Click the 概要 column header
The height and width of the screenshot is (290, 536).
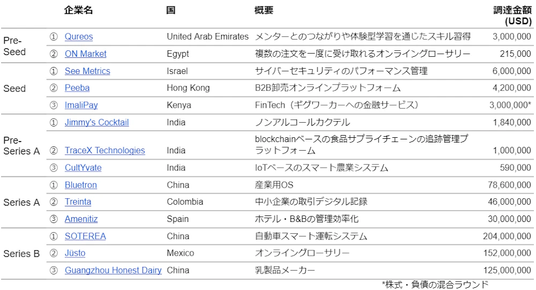pos(264,11)
